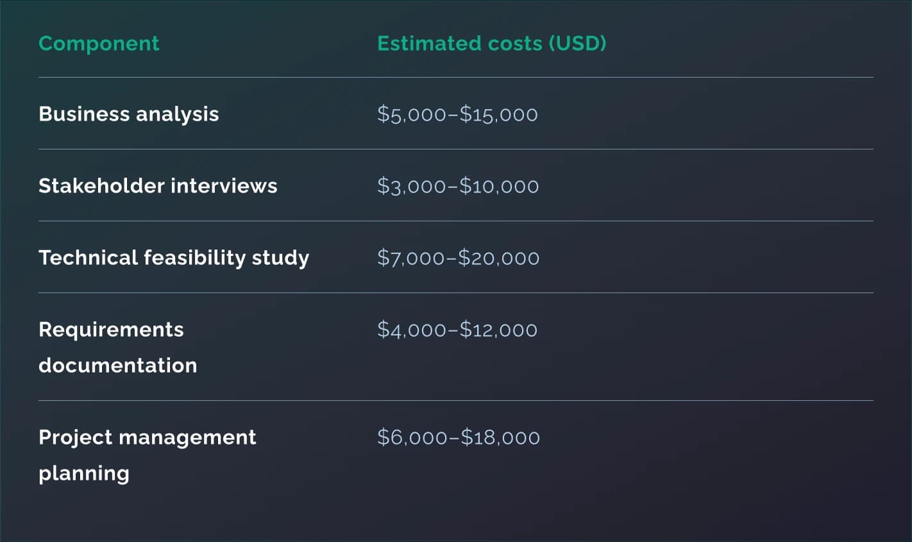Screen dimensions: 912x542
Task: Click the $6,000–$18,000 cost value
Action: (x=459, y=437)
